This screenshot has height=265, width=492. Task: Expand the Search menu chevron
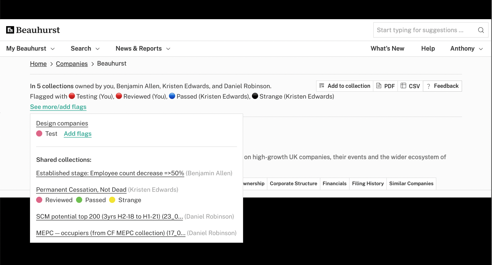pyautogui.click(x=98, y=49)
